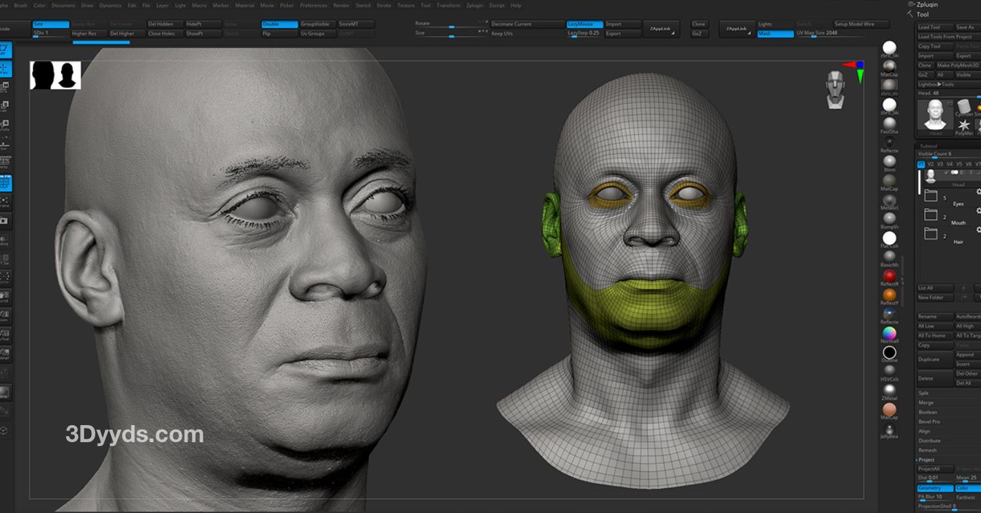
Task: Expand the Hair subtool folder
Action: click(930, 234)
